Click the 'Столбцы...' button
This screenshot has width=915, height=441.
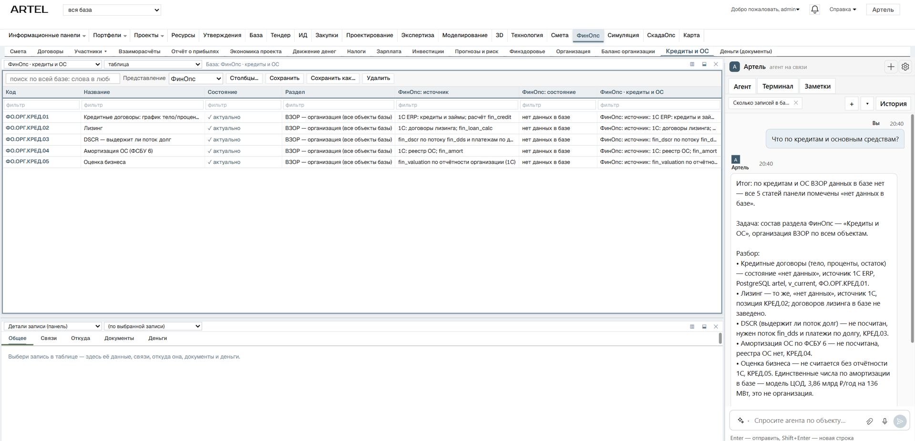pyautogui.click(x=244, y=78)
